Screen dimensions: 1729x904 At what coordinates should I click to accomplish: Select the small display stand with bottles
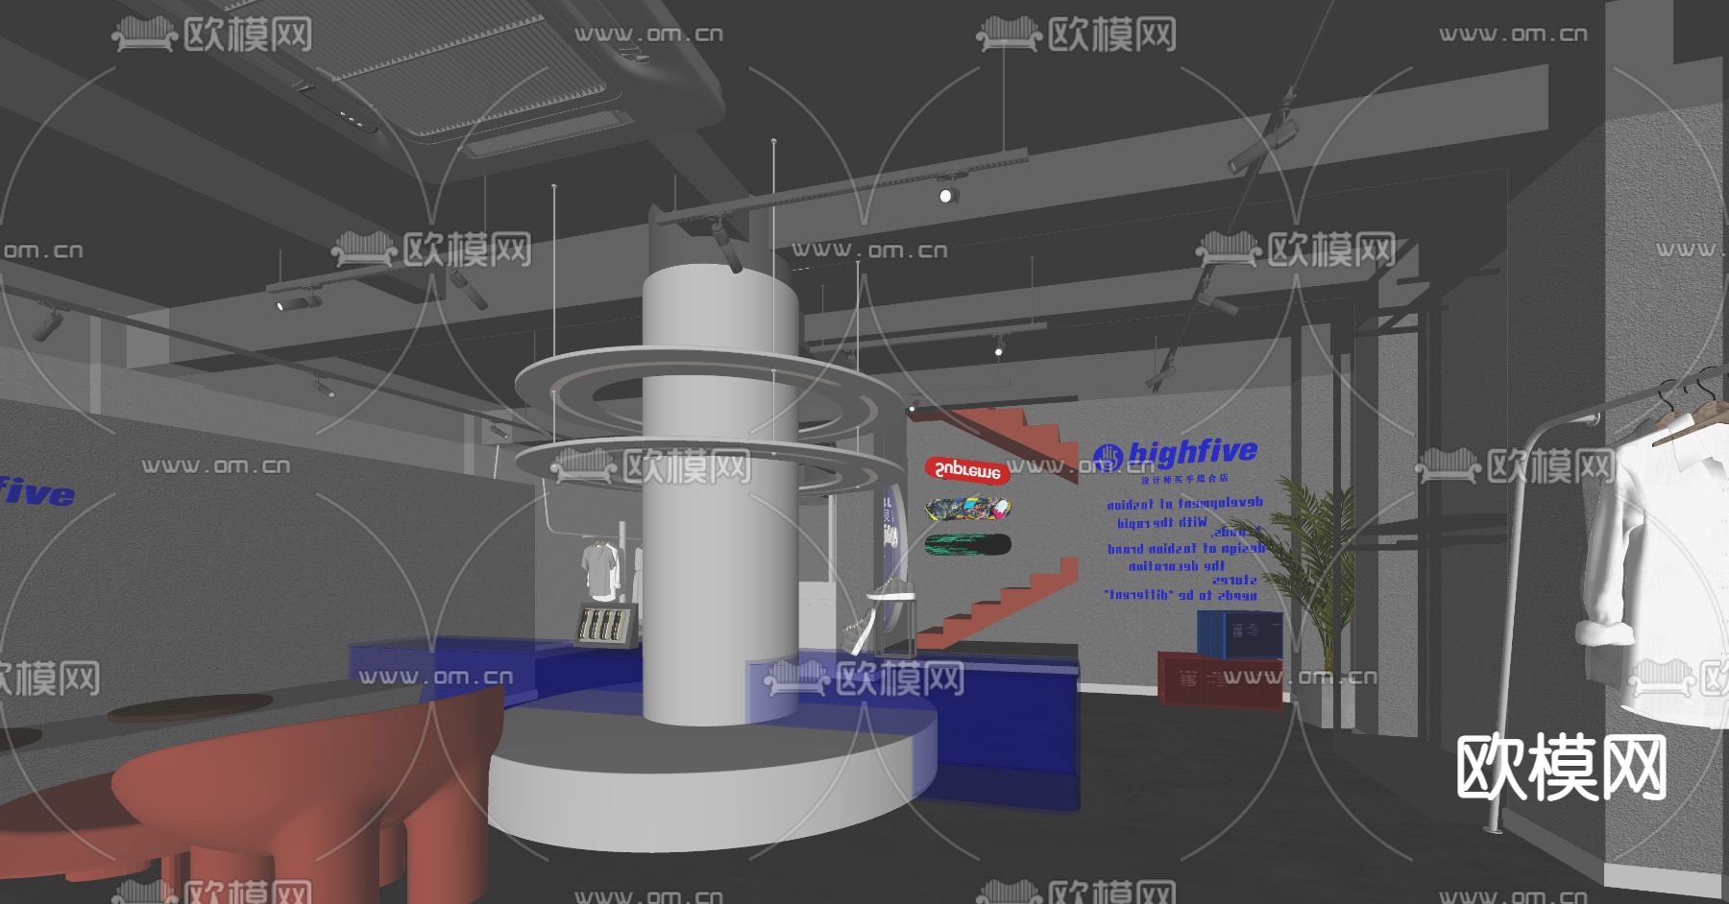tap(604, 626)
